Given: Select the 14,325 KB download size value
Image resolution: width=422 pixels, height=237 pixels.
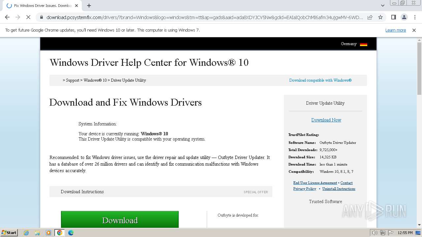Looking at the screenshot, I should pyautogui.click(x=328, y=157).
